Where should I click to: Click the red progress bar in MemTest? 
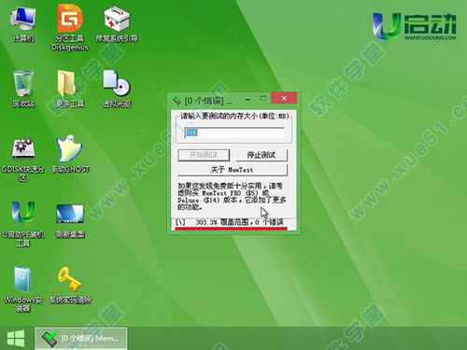click(x=231, y=229)
